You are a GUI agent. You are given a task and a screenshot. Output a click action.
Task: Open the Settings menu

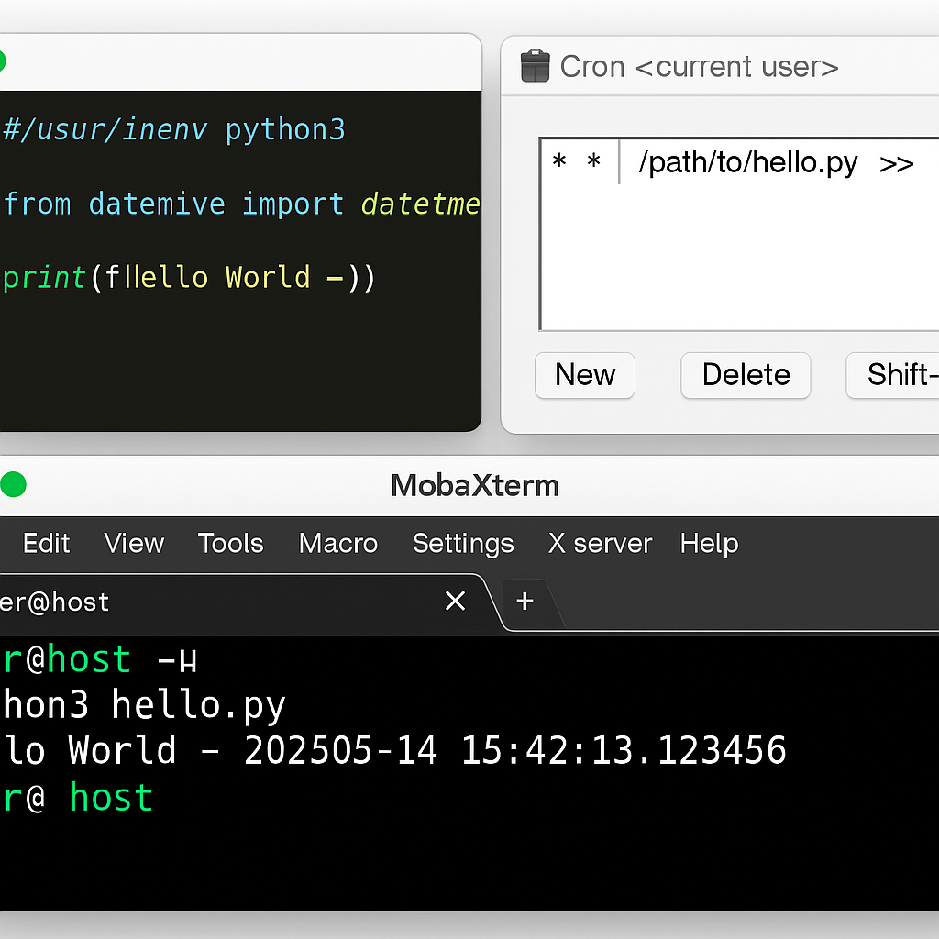(x=463, y=543)
